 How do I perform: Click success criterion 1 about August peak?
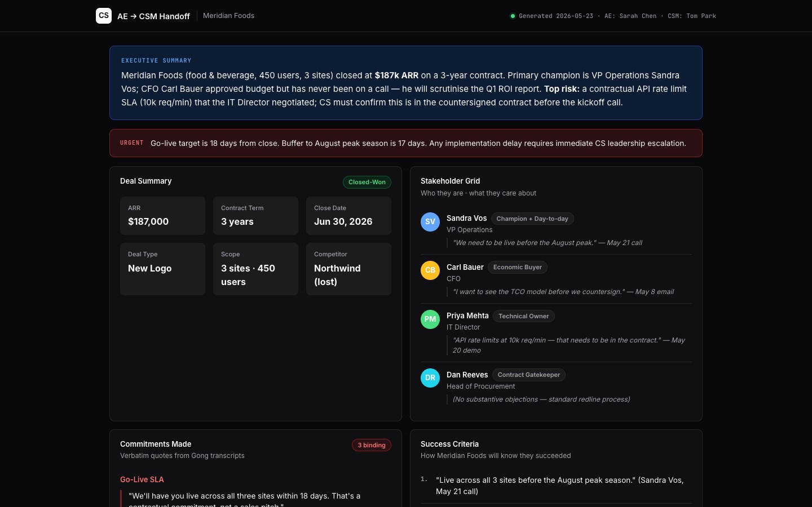556,486
